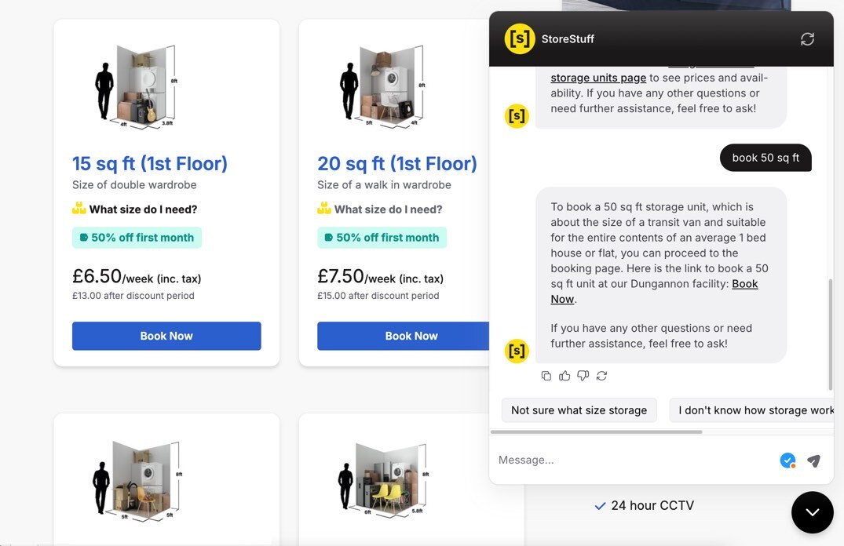Open the 'storage units page' chat link
Screen dimensions: 844x546
point(598,78)
